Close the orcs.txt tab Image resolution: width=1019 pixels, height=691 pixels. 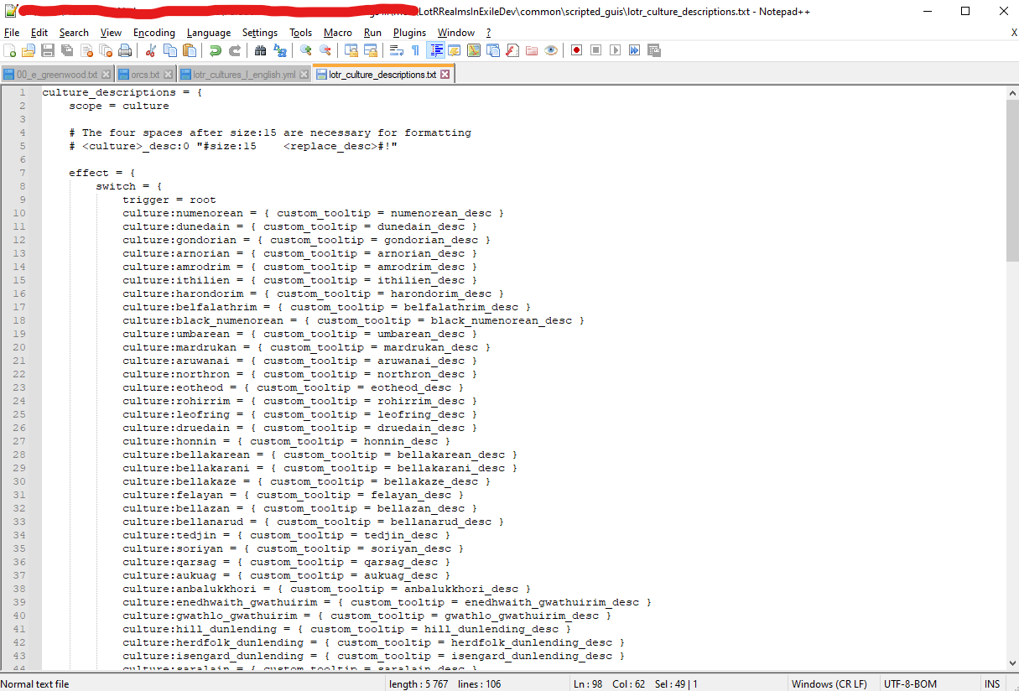[x=168, y=75]
